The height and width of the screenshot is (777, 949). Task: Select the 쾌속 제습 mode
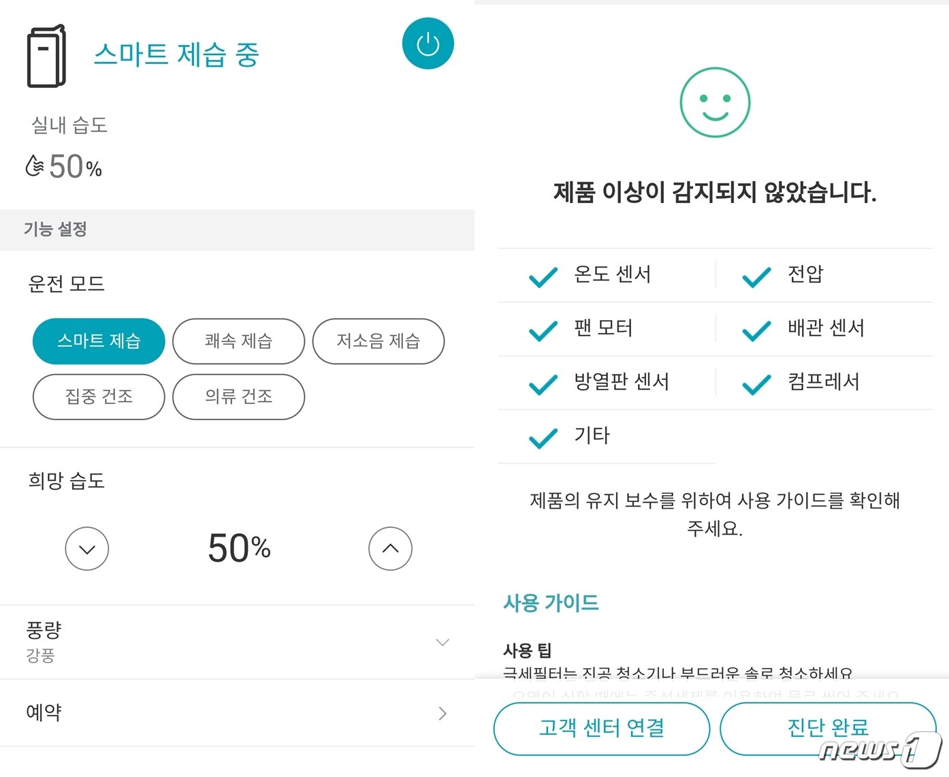(238, 341)
